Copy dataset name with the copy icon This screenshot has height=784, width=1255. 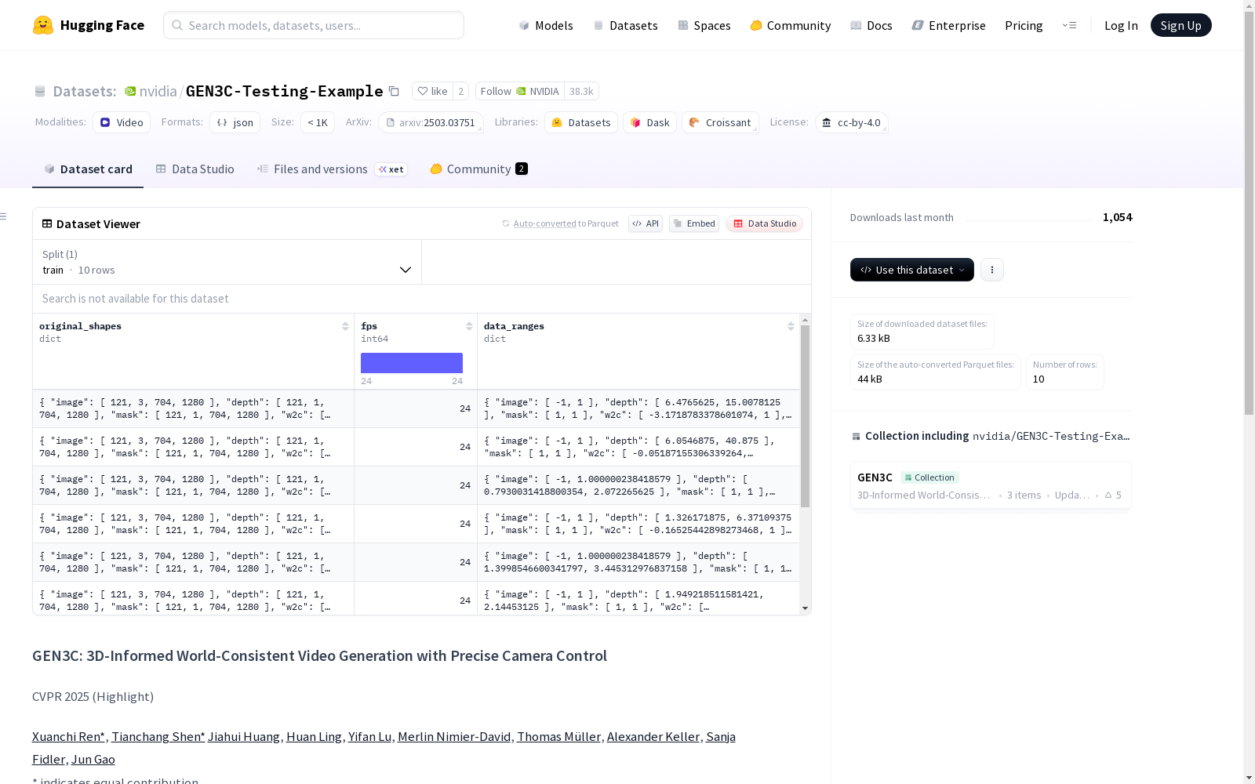point(395,91)
